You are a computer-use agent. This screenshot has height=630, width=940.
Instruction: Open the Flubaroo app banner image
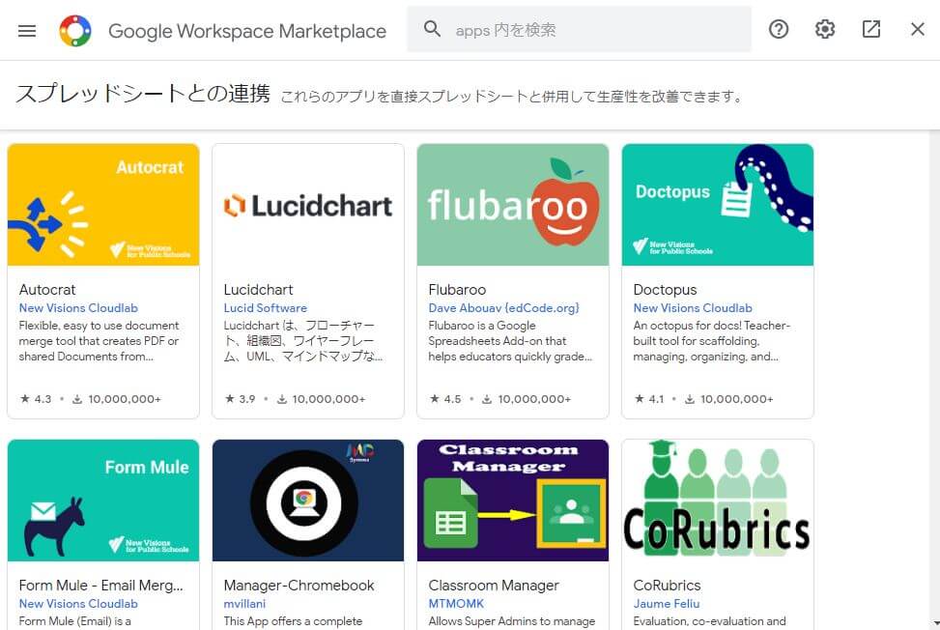click(513, 205)
